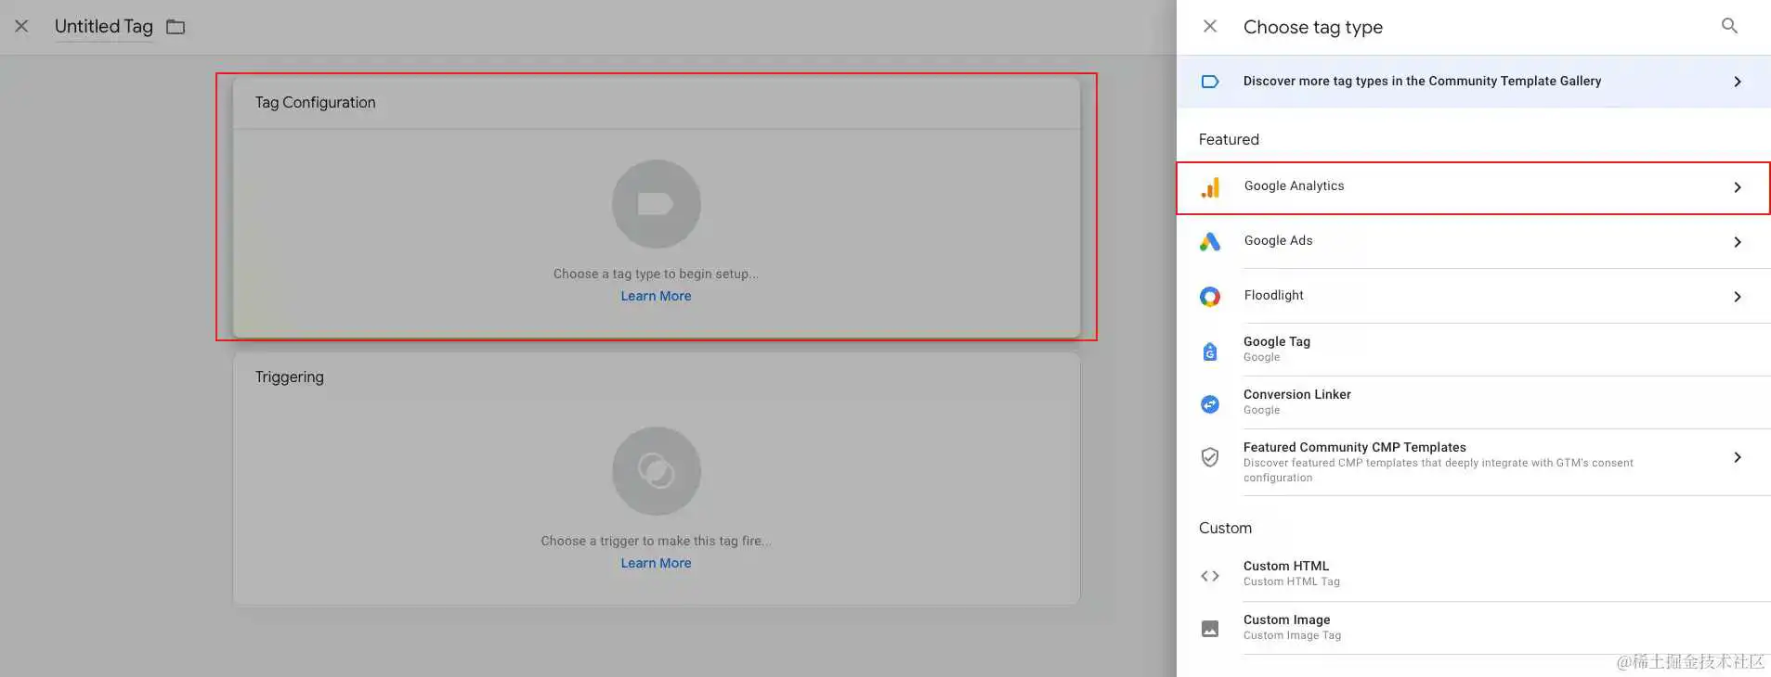Click the Triggering placeholder trigger icon
The width and height of the screenshot is (1771, 677).
point(656,471)
